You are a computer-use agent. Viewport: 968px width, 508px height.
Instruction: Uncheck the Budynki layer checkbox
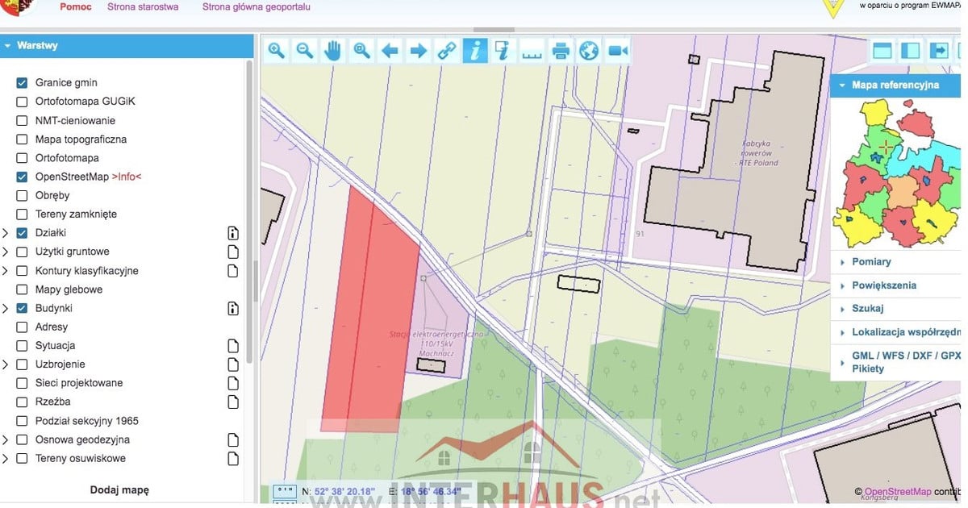point(22,308)
